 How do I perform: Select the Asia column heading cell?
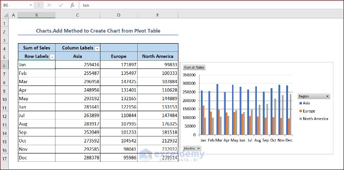78,56
